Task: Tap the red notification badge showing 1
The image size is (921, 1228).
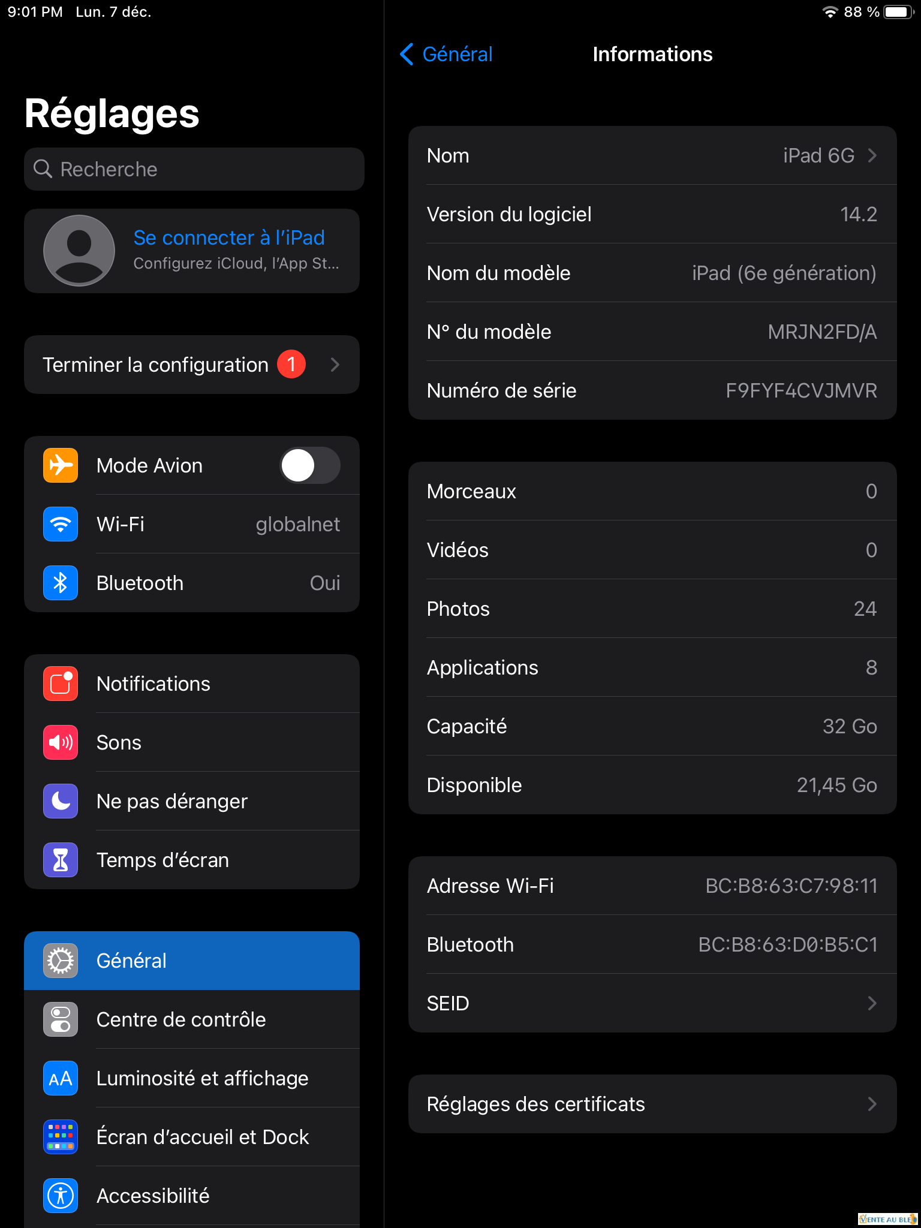Action: coord(291,365)
